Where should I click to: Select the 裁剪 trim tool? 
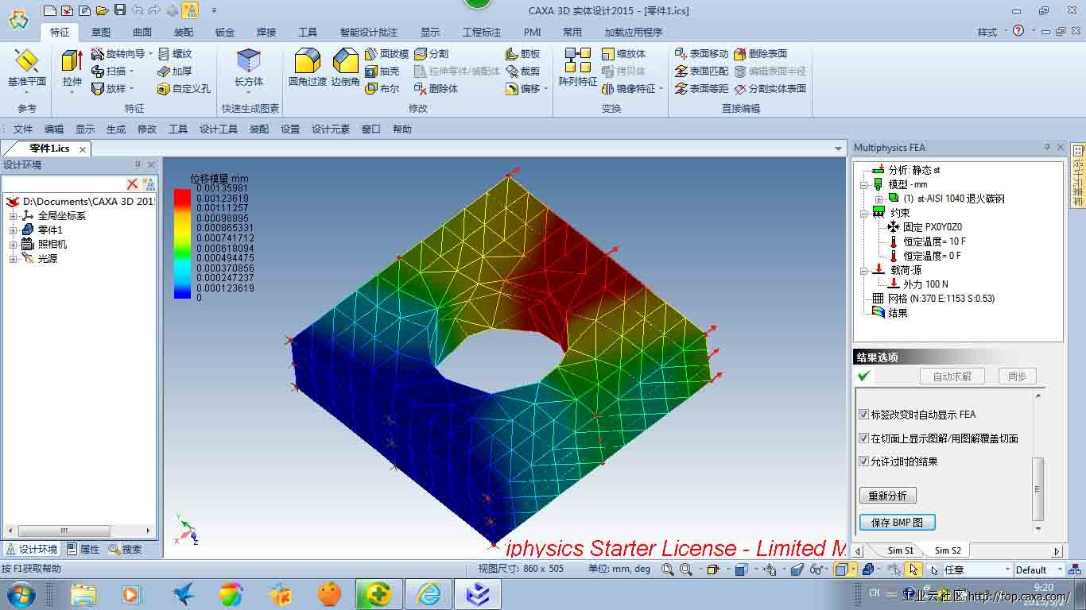tap(523, 71)
